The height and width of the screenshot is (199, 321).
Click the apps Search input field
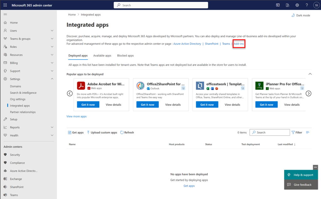coord(270,132)
